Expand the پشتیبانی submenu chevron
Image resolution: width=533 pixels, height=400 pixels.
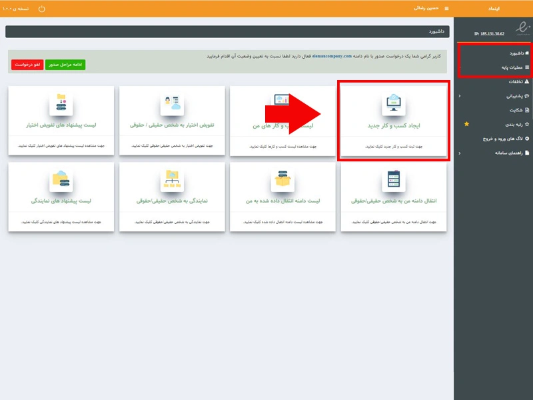pos(460,96)
